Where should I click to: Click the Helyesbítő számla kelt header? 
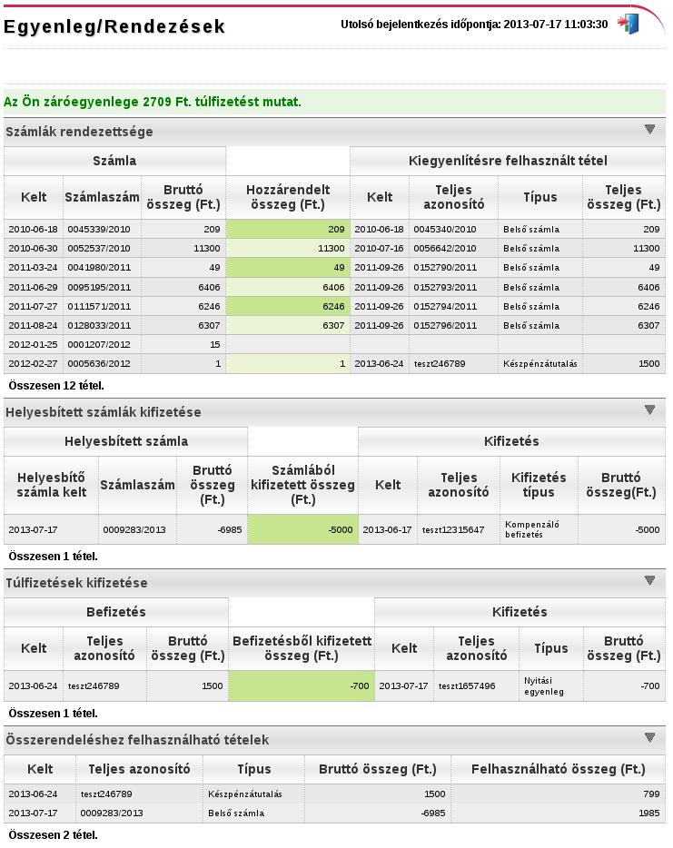coord(52,485)
